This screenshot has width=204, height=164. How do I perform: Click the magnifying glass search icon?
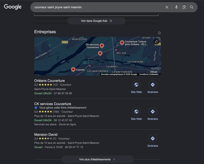pyautogui.click(x=192, y=7)
